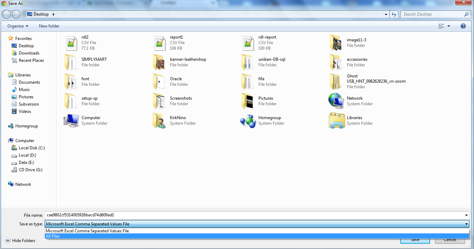This screenshot has height=249, width=474.
Task: Click the Back navigation arrow
Action: click(x=7, y=14)
